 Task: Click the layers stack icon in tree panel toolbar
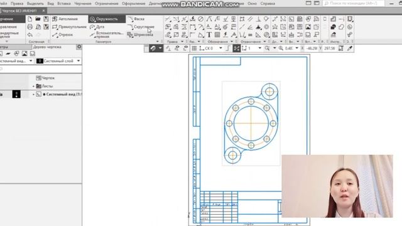[x=16, y=53]
